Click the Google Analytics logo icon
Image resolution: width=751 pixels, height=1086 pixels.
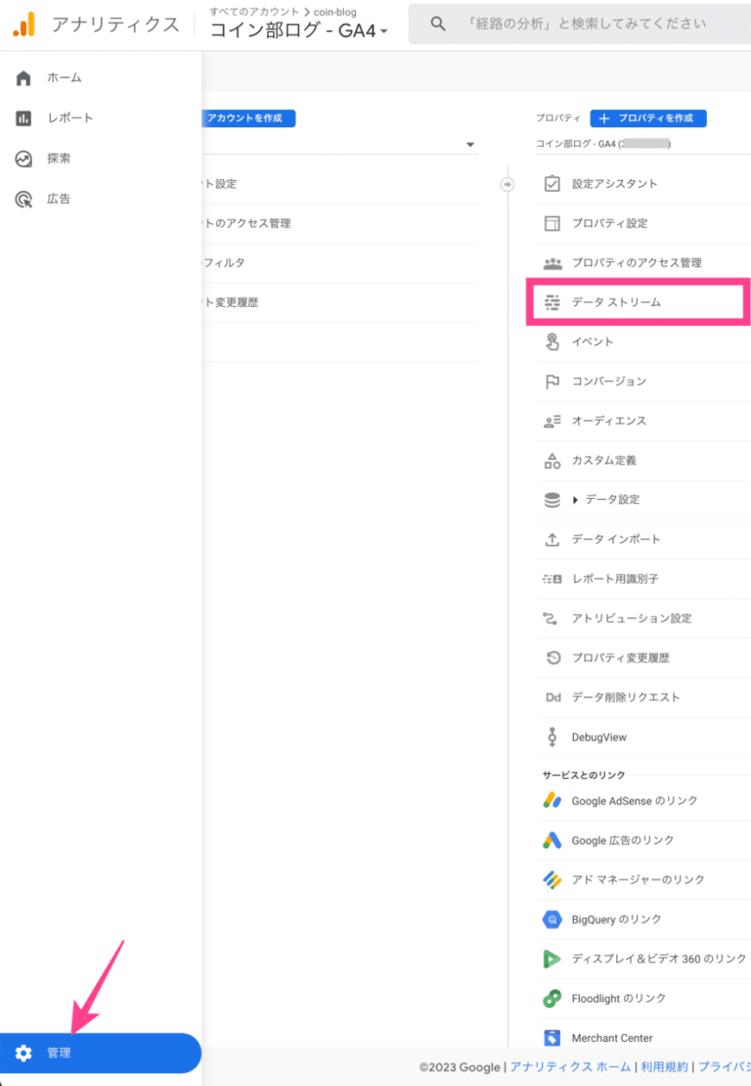pyautogui.click(x=24, y=24)
